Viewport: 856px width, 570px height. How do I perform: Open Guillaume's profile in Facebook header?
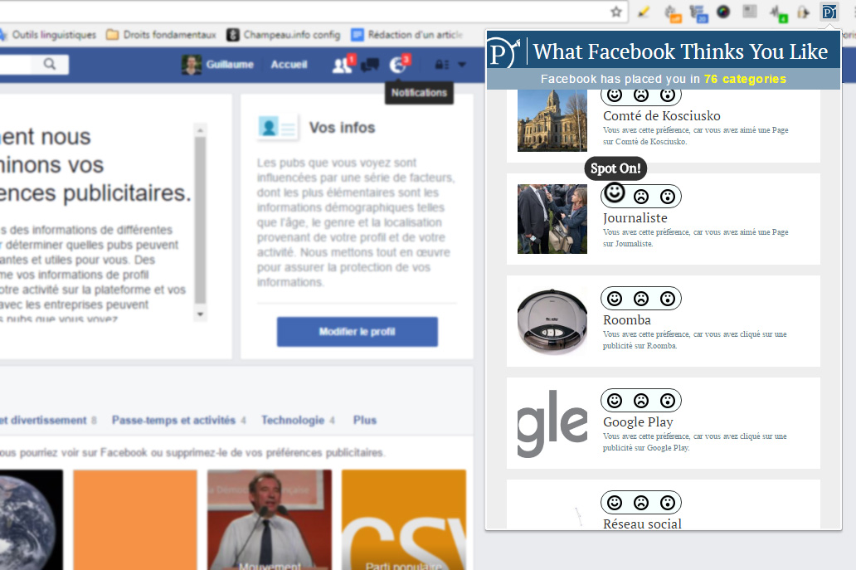[218, 65]
